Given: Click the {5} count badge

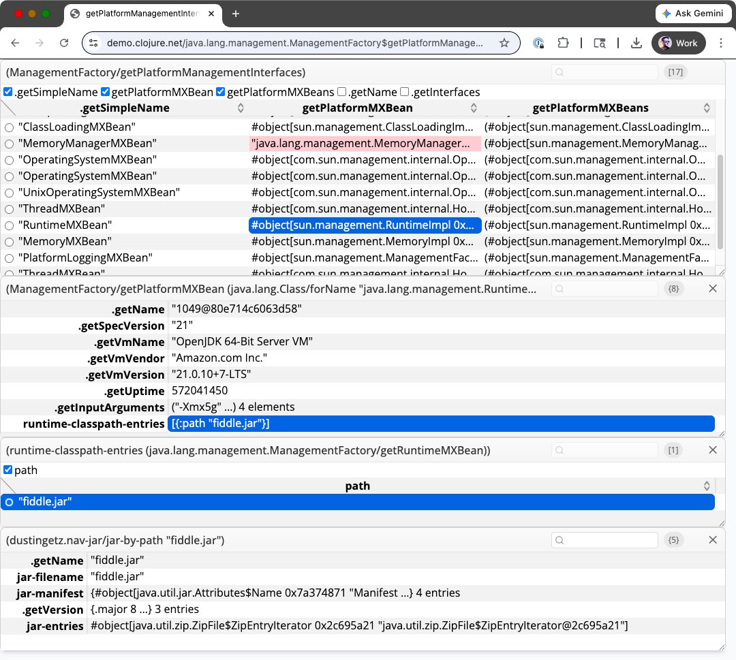Looking at the screenshot, I should point(673,540).
